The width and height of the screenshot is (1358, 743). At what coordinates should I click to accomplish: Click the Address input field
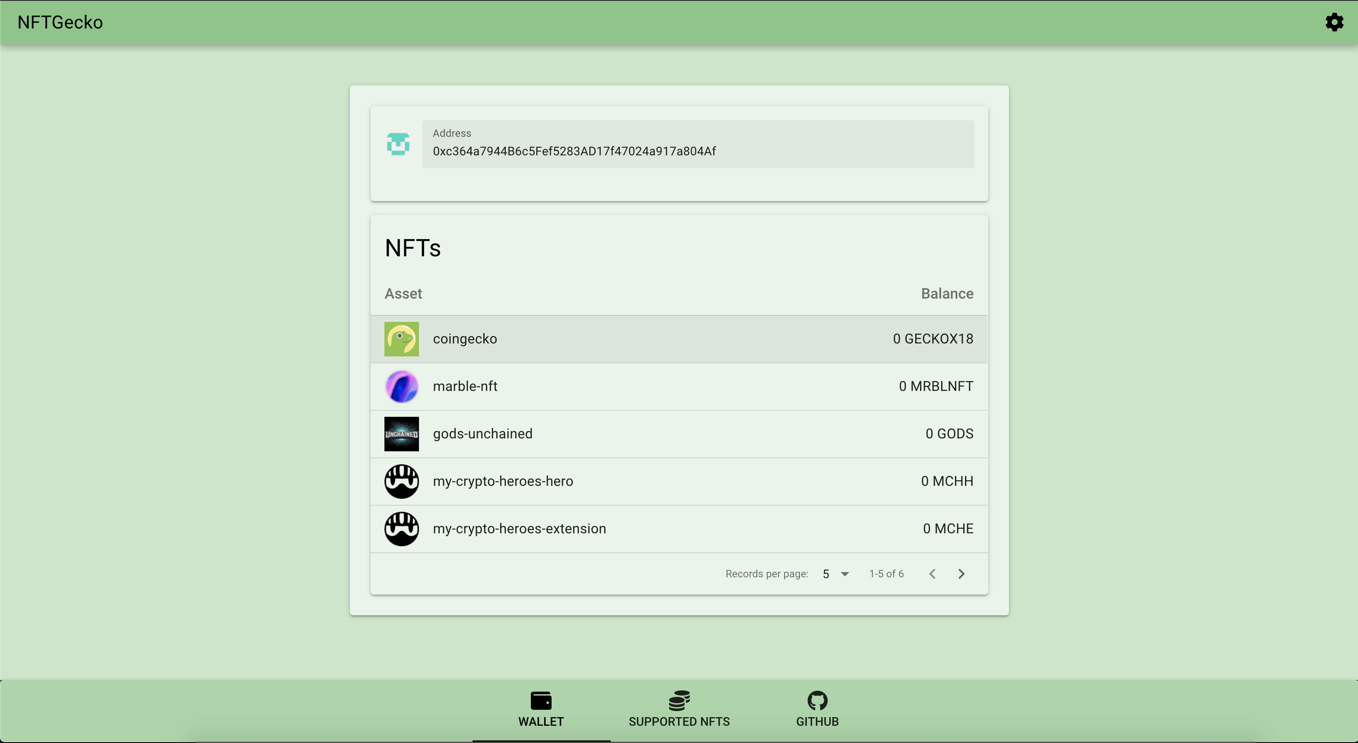pos(698,151)
